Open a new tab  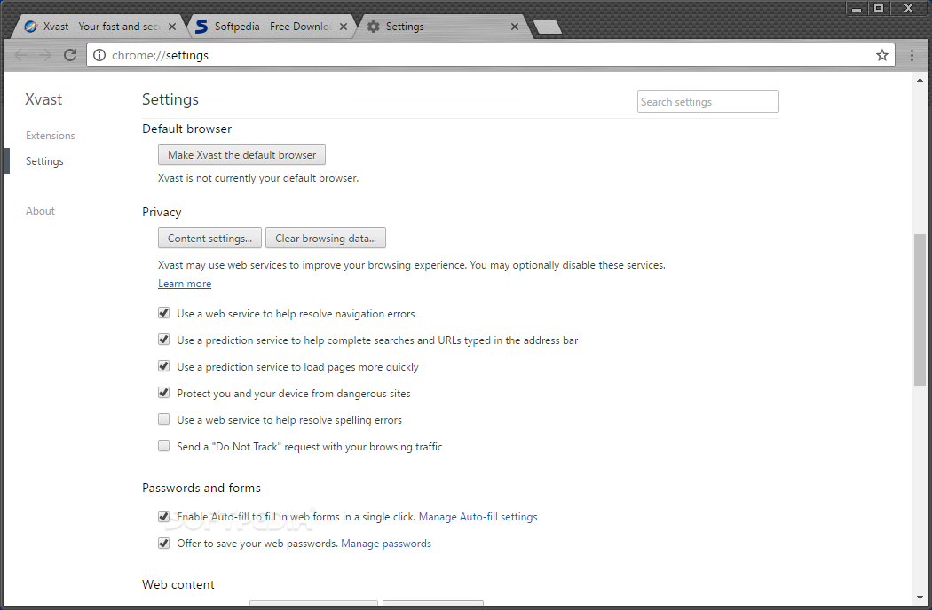click(547, 27)
